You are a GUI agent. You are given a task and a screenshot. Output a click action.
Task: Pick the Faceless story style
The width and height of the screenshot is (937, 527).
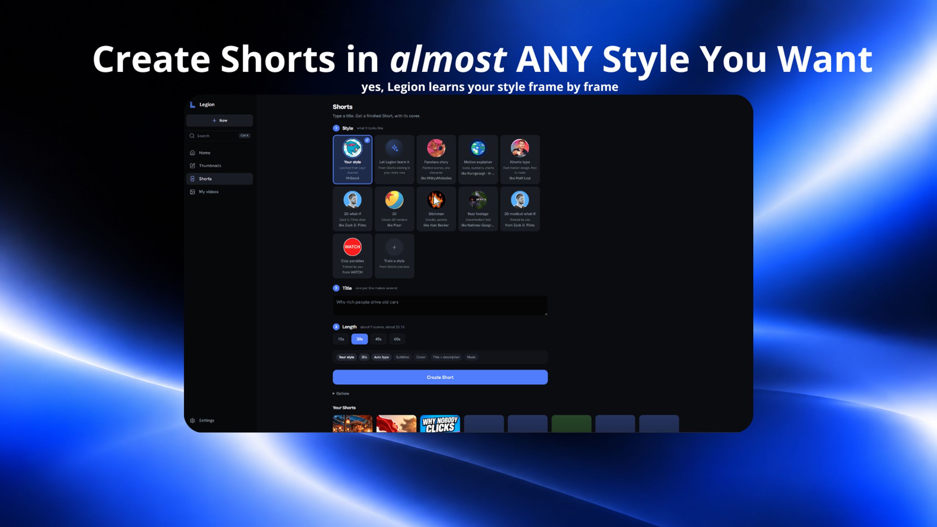[436, 159]
